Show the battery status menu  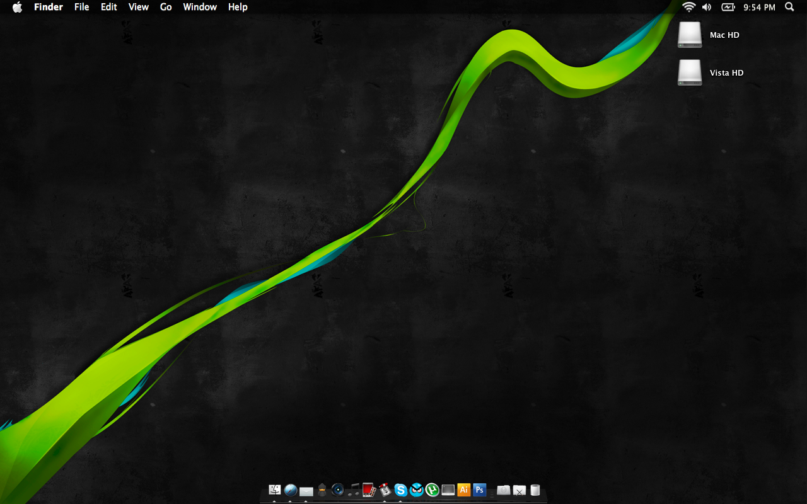pyautogui.click(x=728, y=7)
